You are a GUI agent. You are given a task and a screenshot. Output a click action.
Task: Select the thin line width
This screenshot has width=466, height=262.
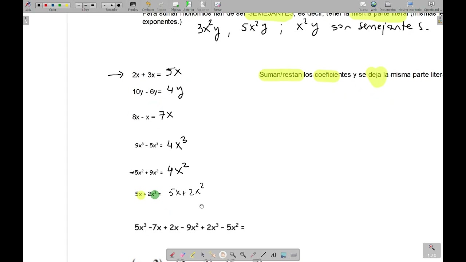[x=79, y=5]
